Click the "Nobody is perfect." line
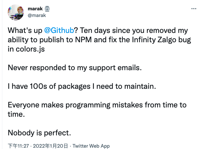This screenshot has height=149, width=198. pos(39,133)
